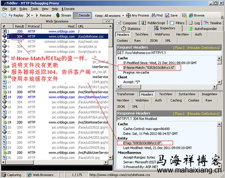Viewport: 225px width, 178px height.
Task: Click the Any Process target icon
Action: click(128, 15)
